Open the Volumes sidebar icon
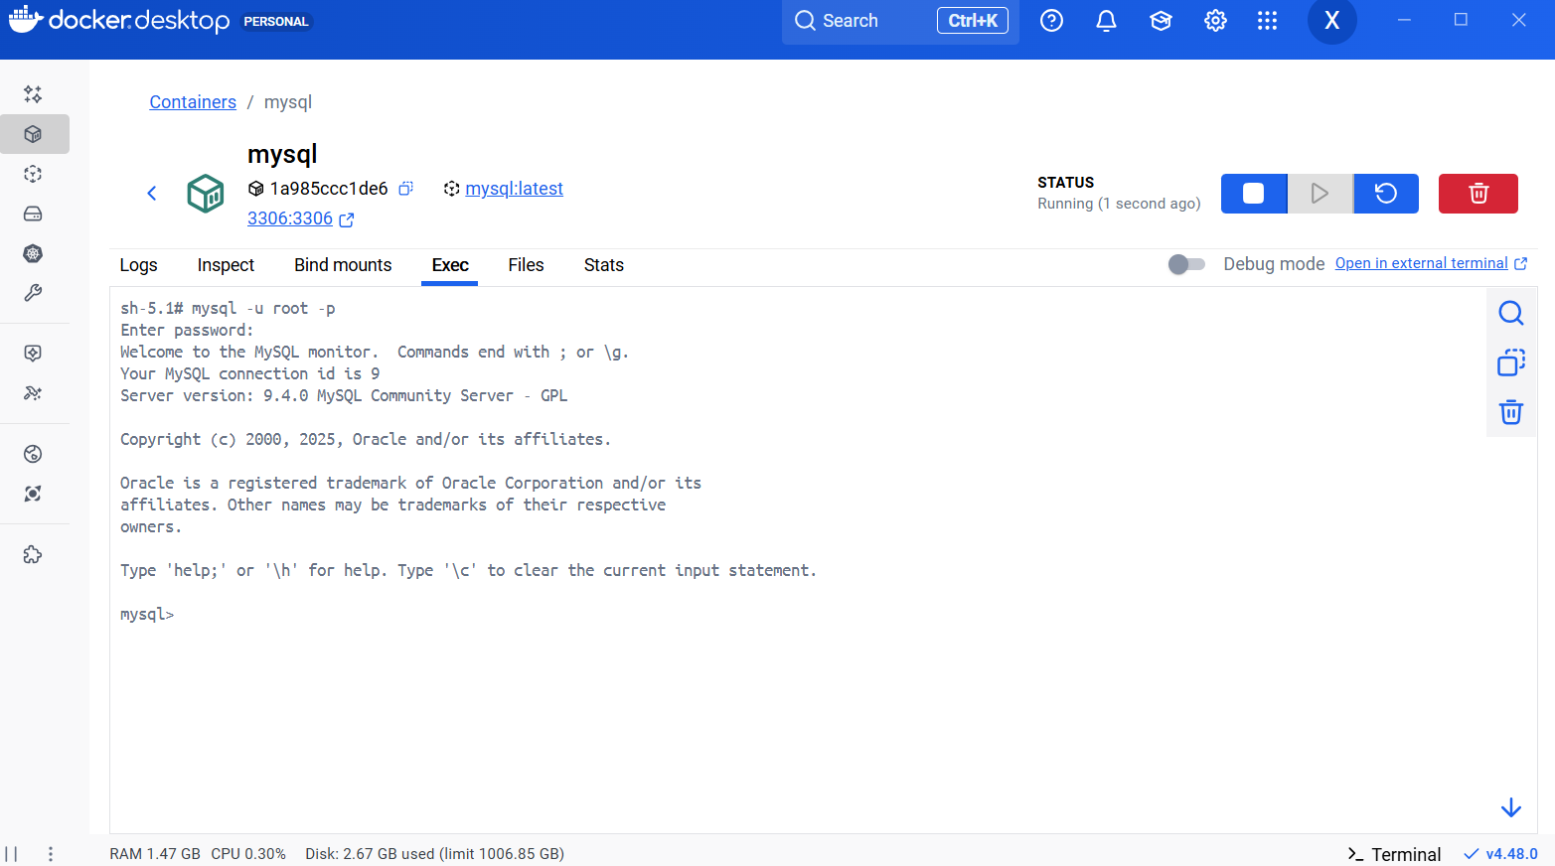Image resolution: width=1555 pixels, height=866 pixels. click(33, 214)
